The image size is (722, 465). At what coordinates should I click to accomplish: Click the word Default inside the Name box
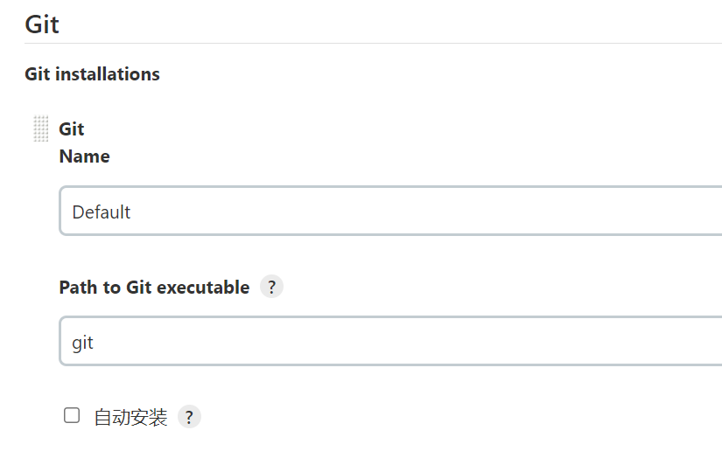point(102,212)
